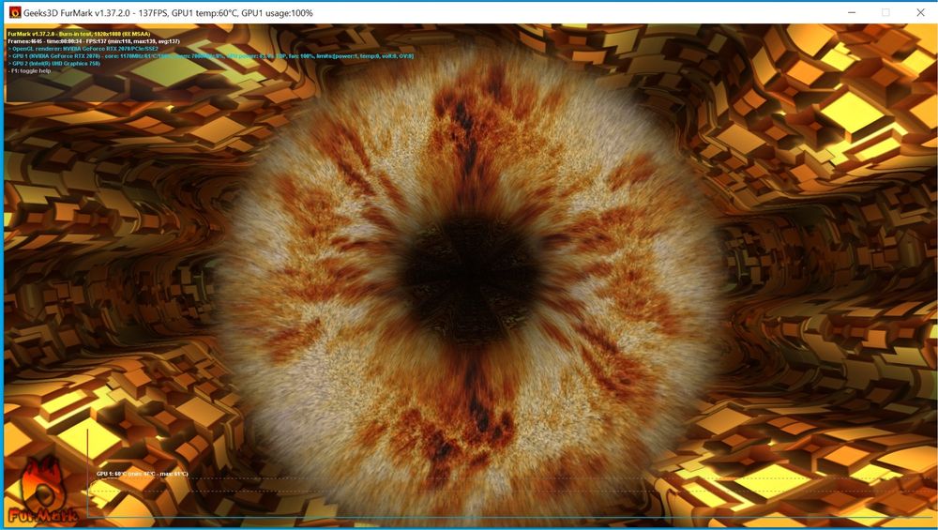
Task: Click the FurMark flame logo
Action: coord(41,492)
